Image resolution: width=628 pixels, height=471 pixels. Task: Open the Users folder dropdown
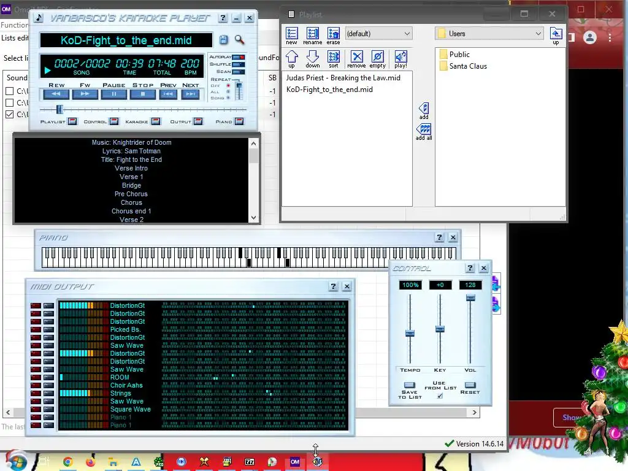pos(489,34)
